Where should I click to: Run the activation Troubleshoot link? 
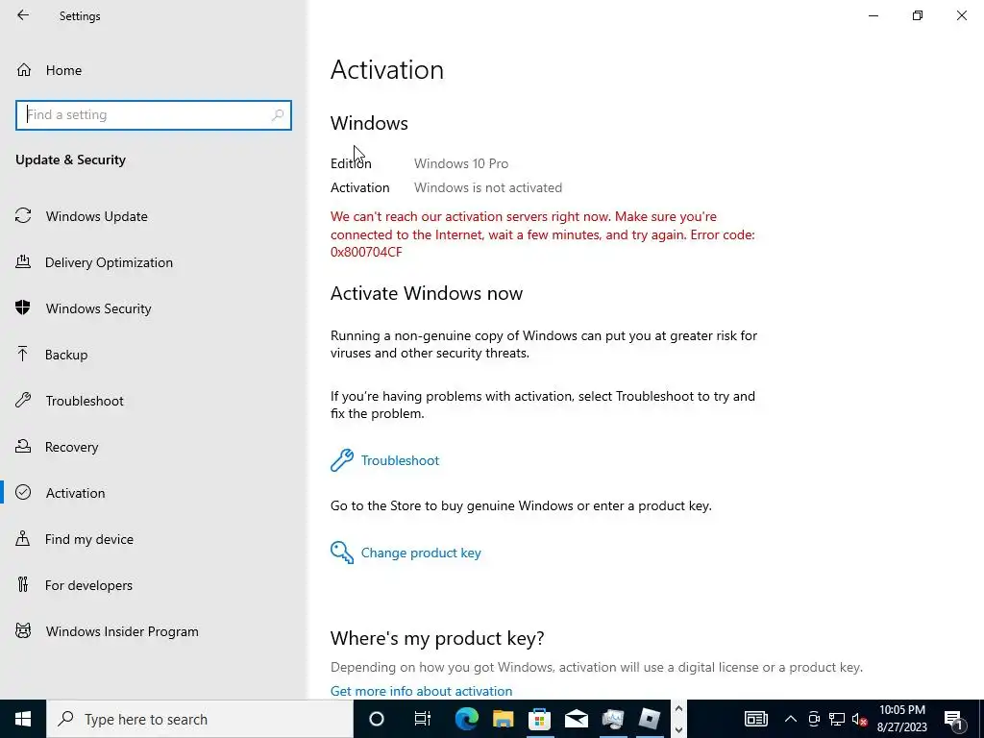pyautogui.click(x=400, y=460)
